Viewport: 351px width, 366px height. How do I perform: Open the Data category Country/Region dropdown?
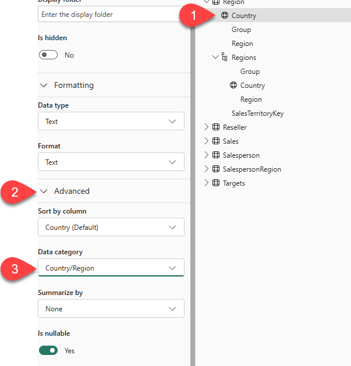[x=111, y=268]
